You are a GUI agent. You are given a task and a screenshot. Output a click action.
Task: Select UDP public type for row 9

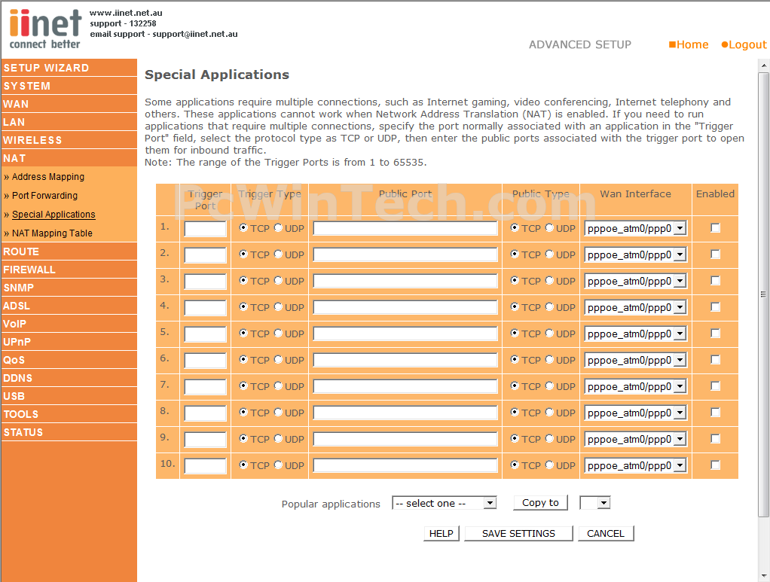549,438
